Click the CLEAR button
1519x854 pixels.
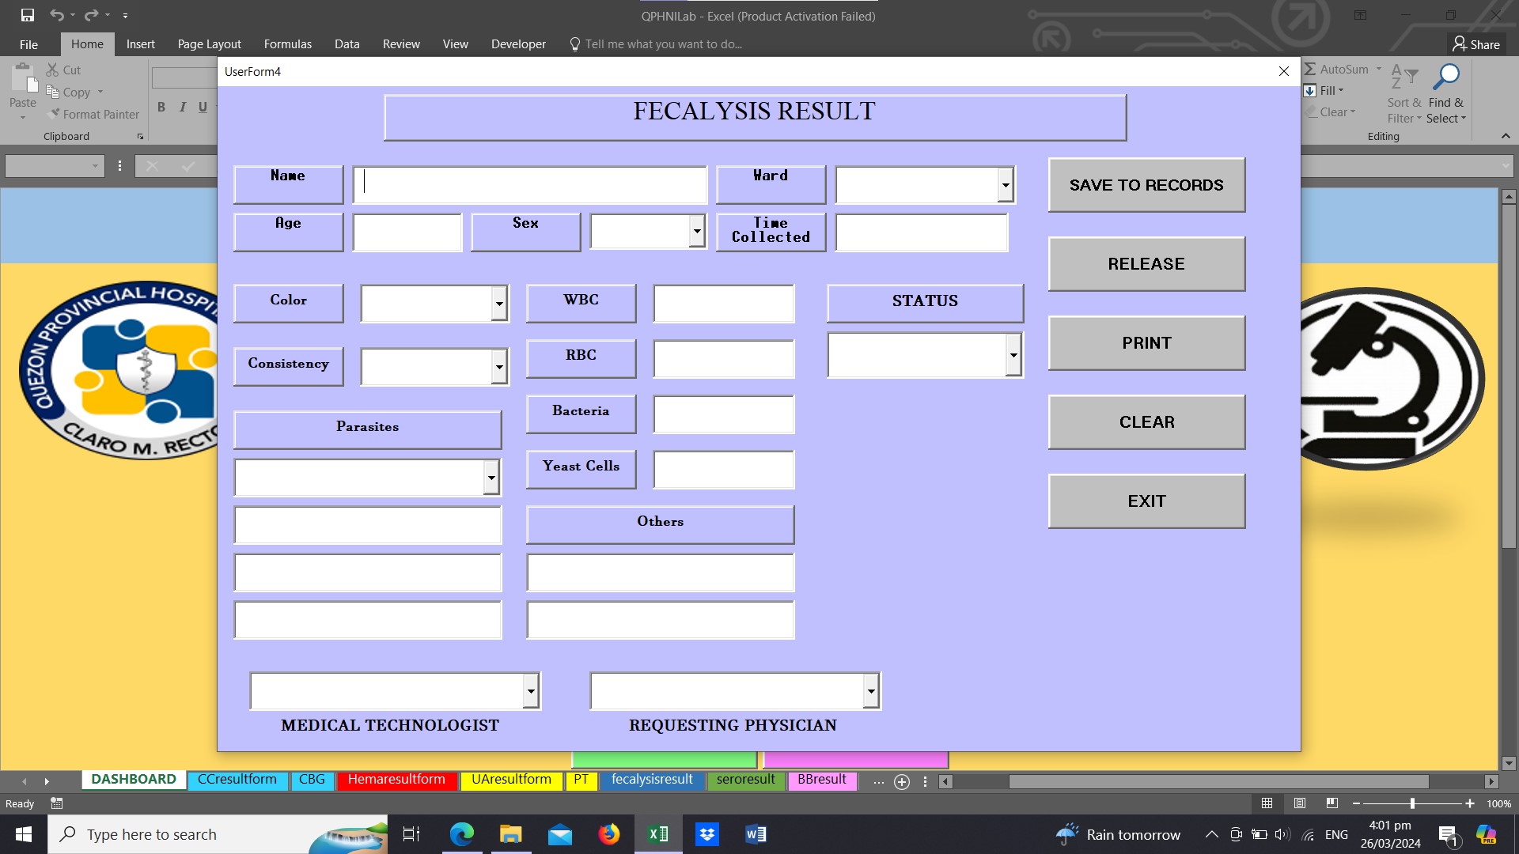click(1146, 422)
